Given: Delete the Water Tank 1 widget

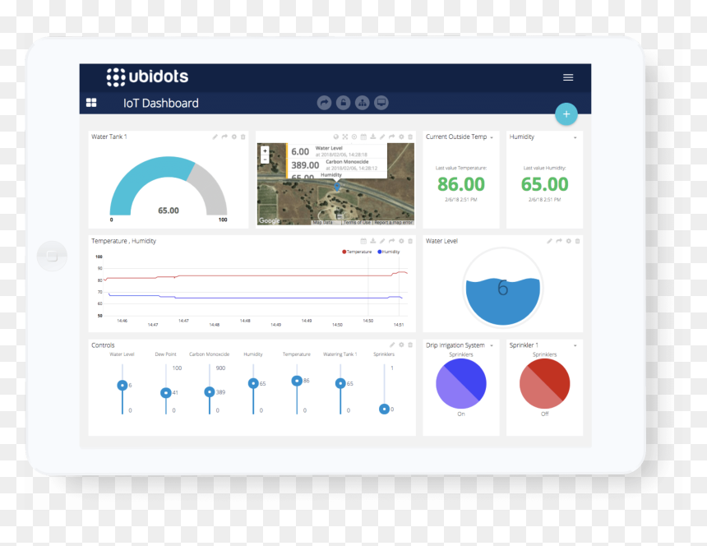Looking at the screenshot, I should pyautogui.click(x=243, y=136).
